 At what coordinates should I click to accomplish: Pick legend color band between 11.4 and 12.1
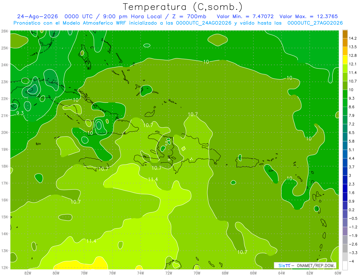click(x=345, y=68)
